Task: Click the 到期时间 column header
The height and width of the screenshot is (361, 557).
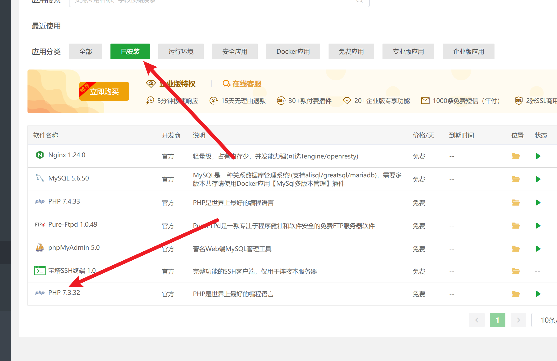Action: (462, 135)
